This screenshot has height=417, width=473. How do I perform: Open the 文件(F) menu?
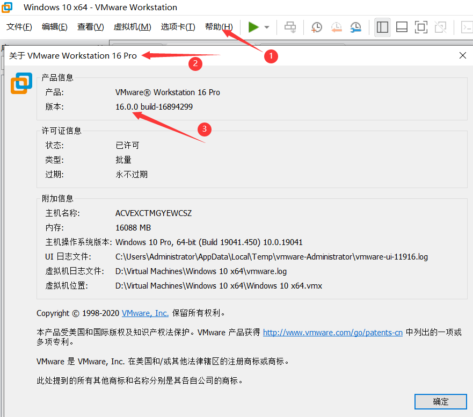pyautogui.click(x=19, y=27)
